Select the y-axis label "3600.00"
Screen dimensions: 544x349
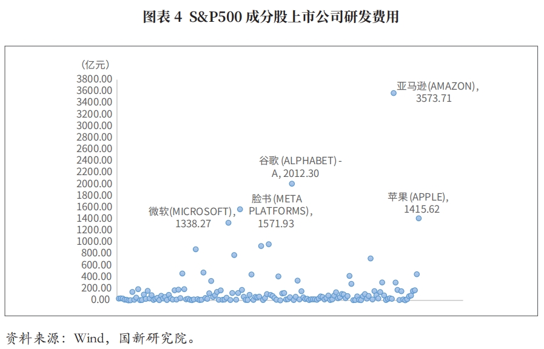[95, 90]
